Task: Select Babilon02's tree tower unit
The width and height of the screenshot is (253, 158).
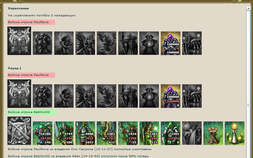Action: click(213, 133)
